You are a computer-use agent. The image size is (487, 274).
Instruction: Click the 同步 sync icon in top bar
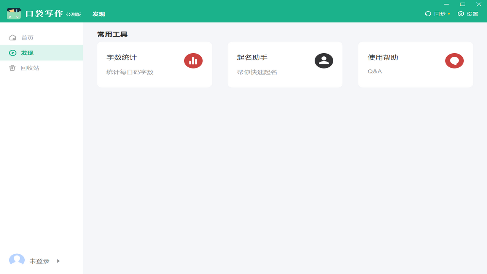(x=428, y=14)
